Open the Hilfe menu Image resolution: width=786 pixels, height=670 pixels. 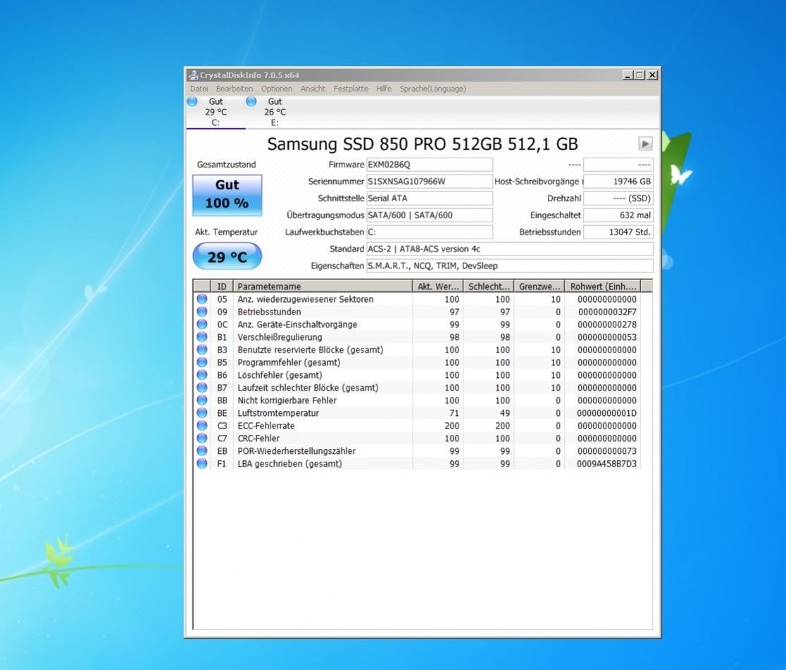coord(384,89)
